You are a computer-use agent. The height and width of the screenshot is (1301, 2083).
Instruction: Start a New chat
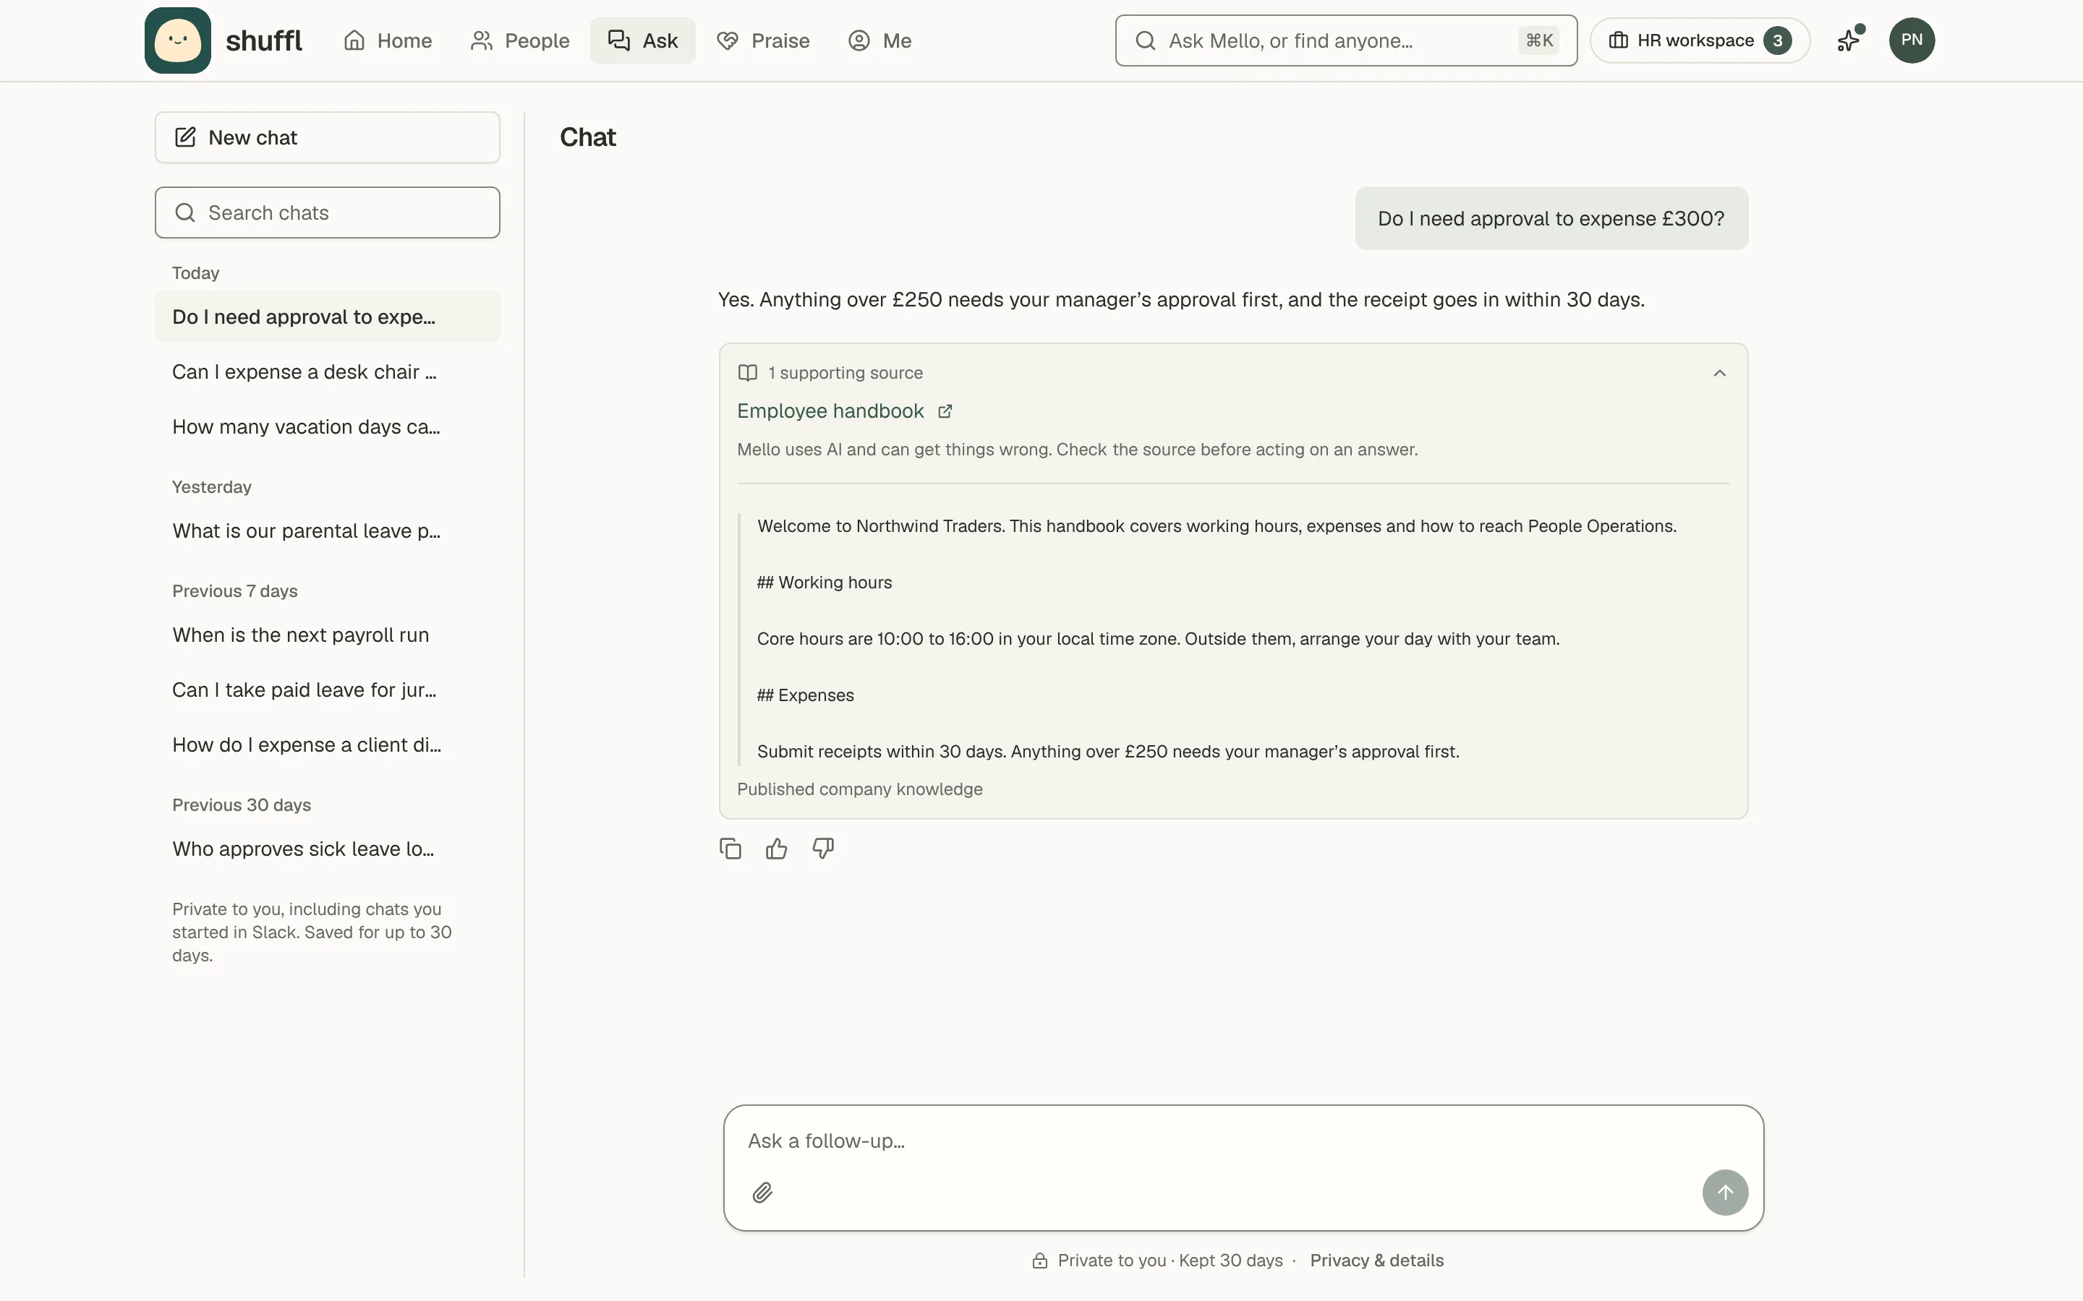point(327,137)
